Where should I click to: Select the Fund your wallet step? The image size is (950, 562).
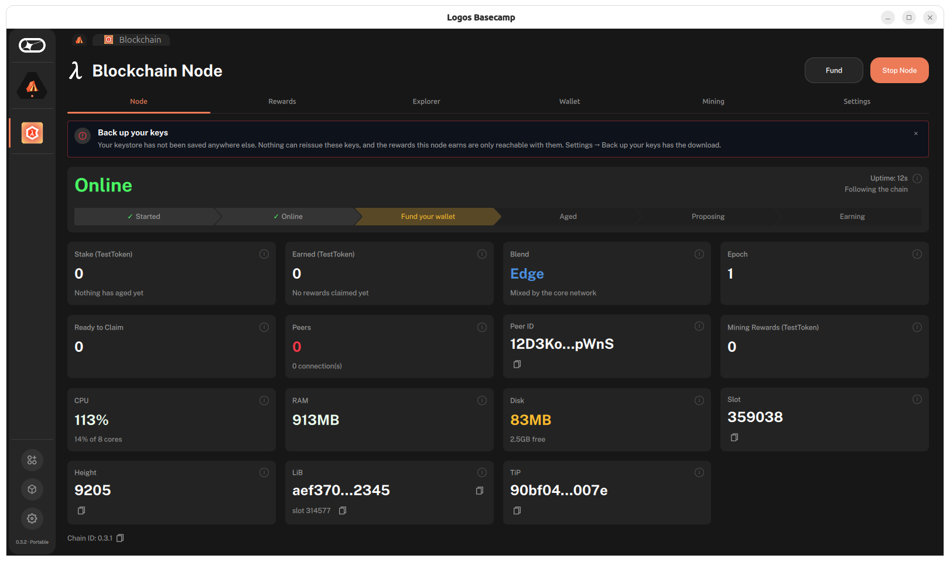pyautogui.click(x=428, y=217)
